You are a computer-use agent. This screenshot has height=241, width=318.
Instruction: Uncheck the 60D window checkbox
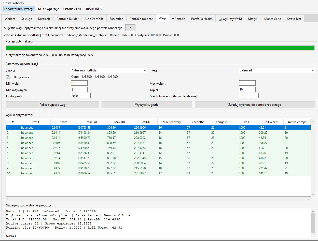(x=97, y=77)
